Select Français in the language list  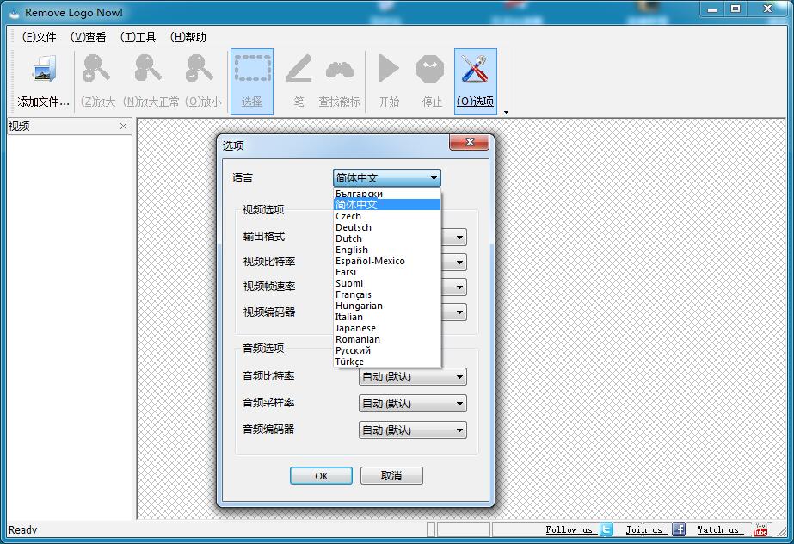(387, 294)
